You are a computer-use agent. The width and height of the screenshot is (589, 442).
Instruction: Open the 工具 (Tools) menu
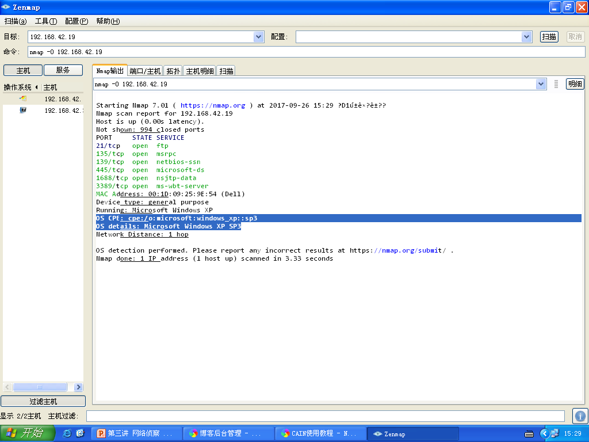pyautogui.click(x=46, y=21)
